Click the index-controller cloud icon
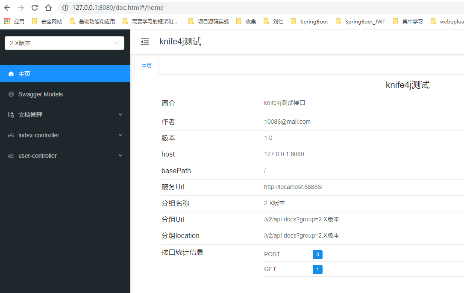 tap(11, 135)
